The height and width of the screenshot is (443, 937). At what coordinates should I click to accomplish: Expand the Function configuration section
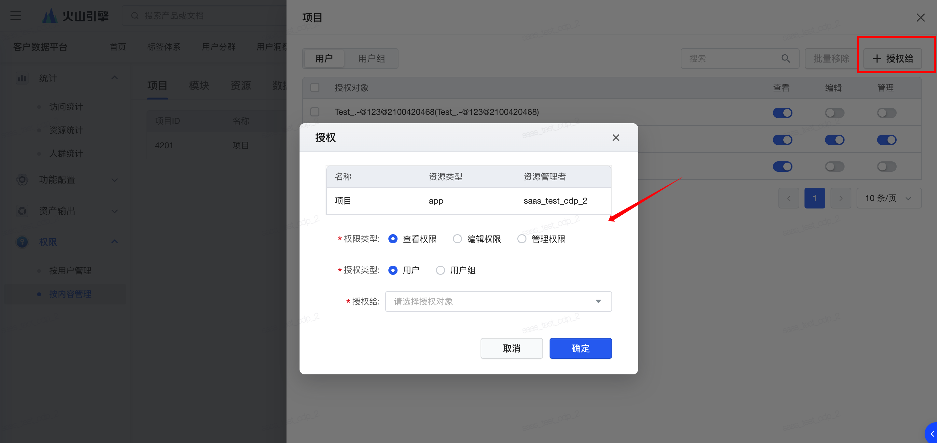click(115, 180)
